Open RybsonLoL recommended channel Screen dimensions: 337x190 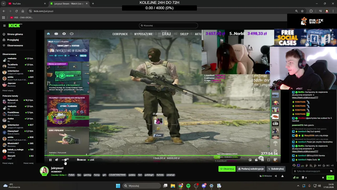point(18,101)
